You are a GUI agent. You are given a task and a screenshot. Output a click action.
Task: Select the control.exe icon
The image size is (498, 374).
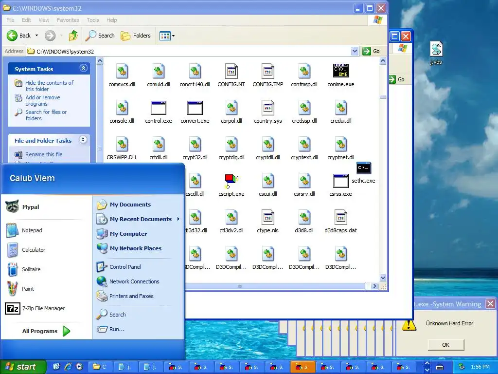click(x=159, y=108)
